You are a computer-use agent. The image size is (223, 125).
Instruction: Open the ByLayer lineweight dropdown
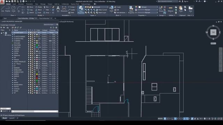click(148, 10)
